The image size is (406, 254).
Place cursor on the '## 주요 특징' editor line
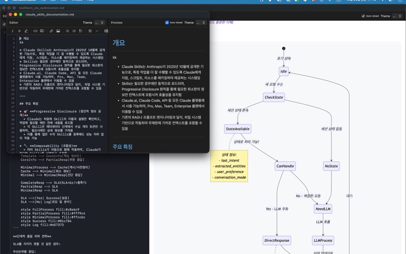[29, 104]
